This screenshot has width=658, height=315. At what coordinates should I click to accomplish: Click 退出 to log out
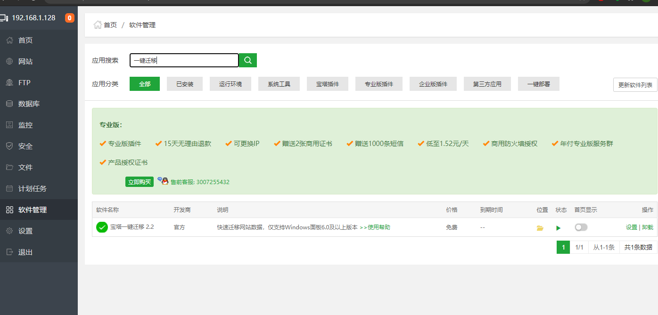(39, 252)
